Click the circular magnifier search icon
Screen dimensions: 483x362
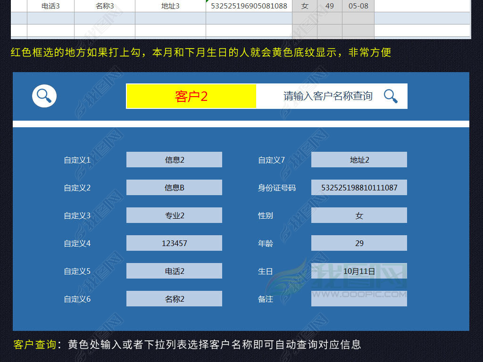click(x=44, y=96)
